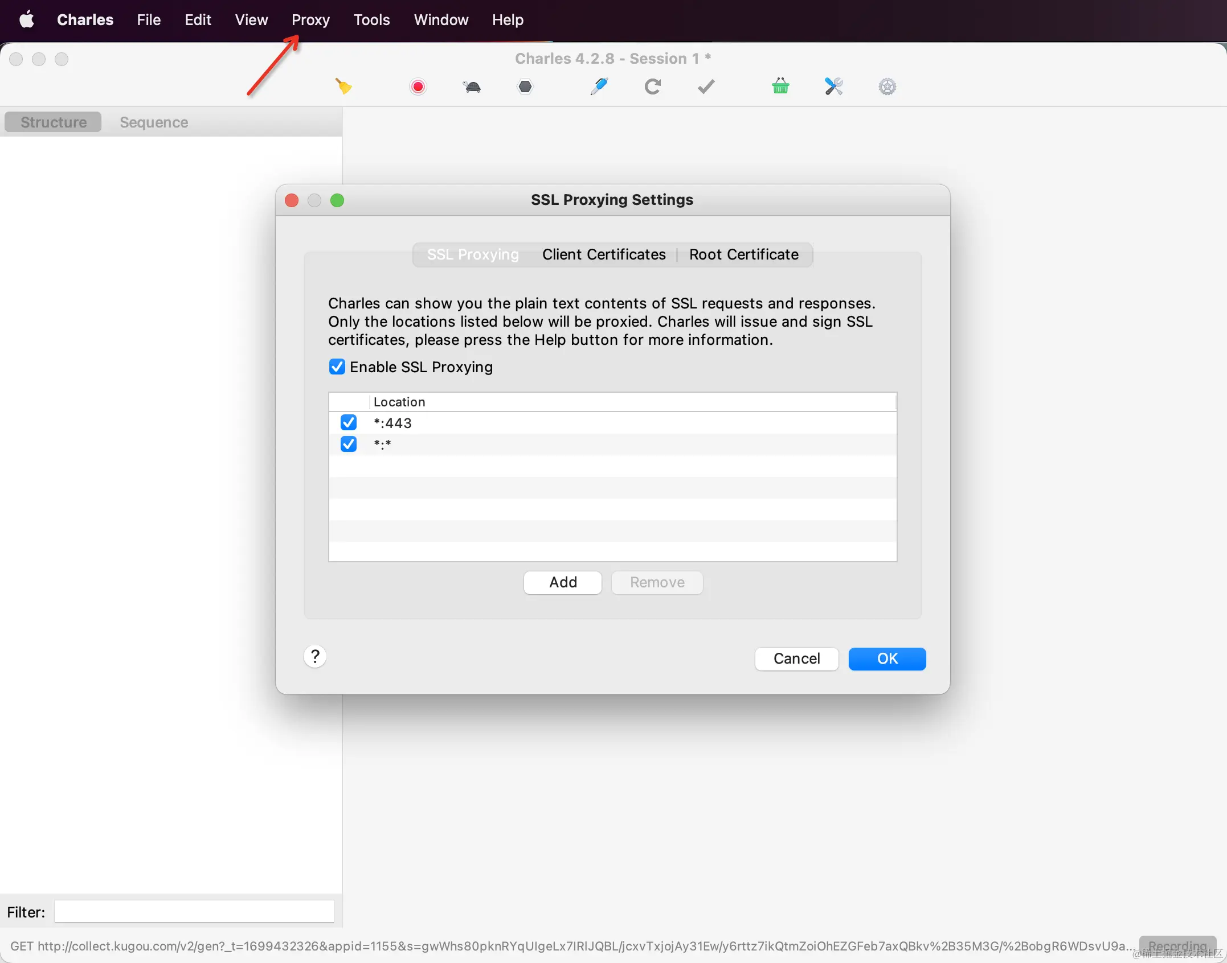The width and height of the screenshot is (1227, 963).
Task: Switch to the Client Certificates tab
Action: [604, 254]
